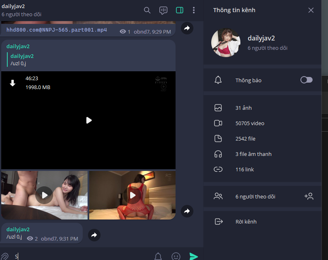Click Rời kênh to leave channel
328x260 pixels.
click(246, 222)
